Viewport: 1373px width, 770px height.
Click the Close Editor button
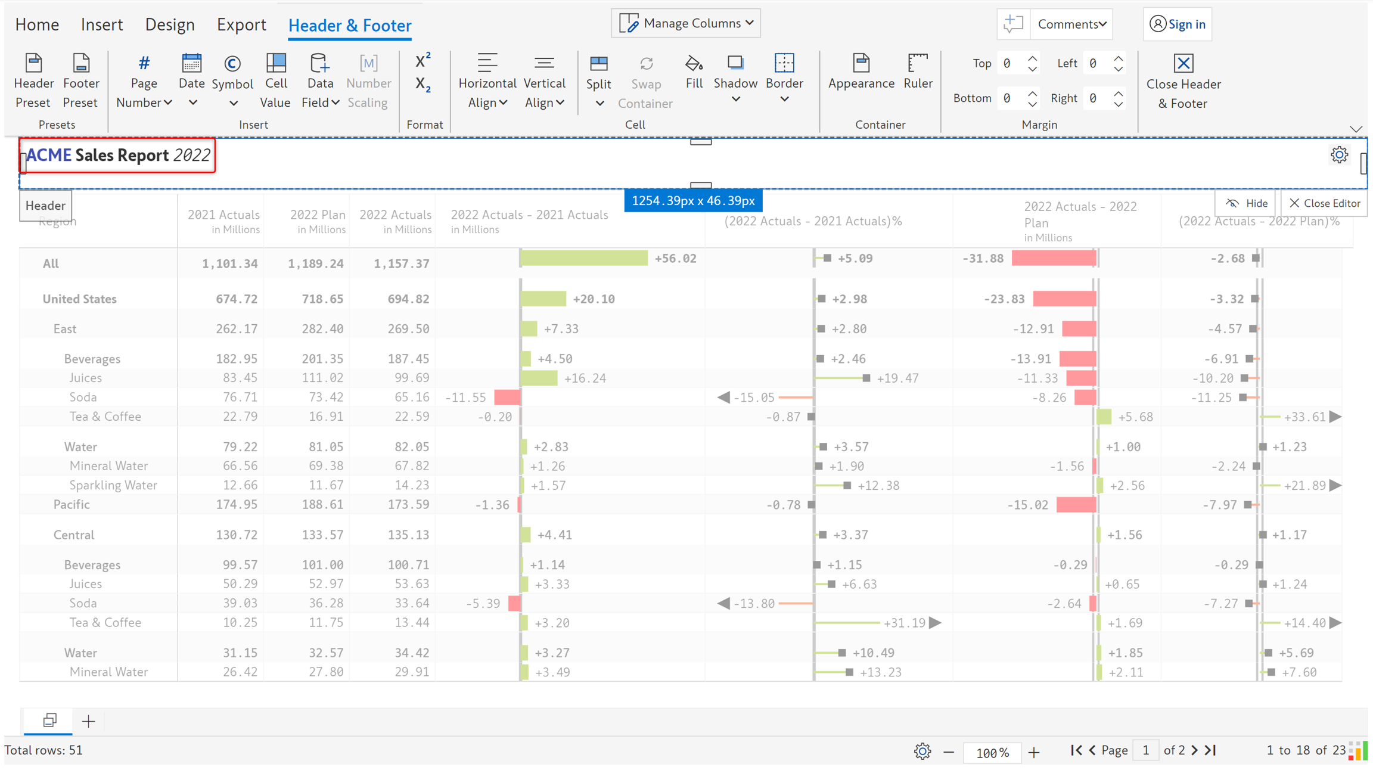pyautogui.click(x=1324, y=203)
